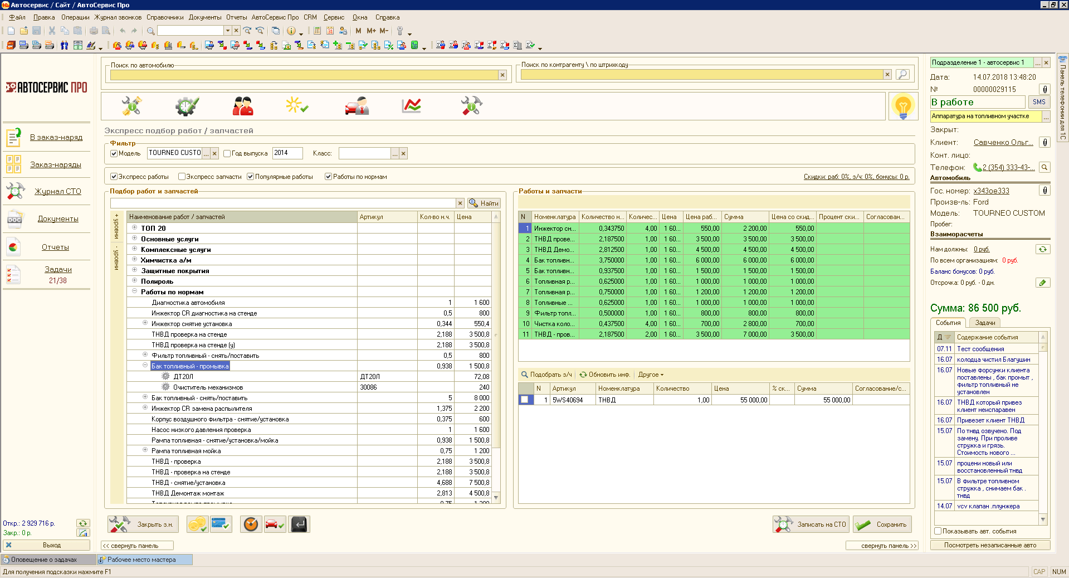Click the 'Сохранить' button
1069x578 pixels.
pyautogui.click(x=882, y=524)
